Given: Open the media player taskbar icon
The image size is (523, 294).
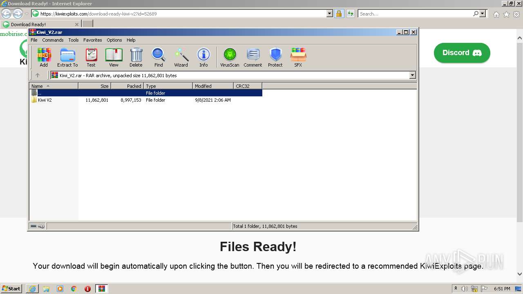Looking at the screenshot, I should 60,289.
